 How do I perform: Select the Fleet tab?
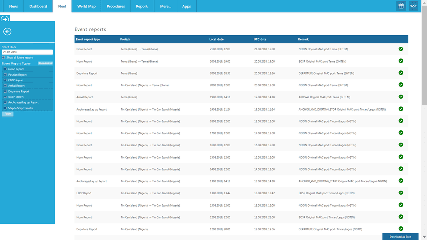(x=62, y=6)
